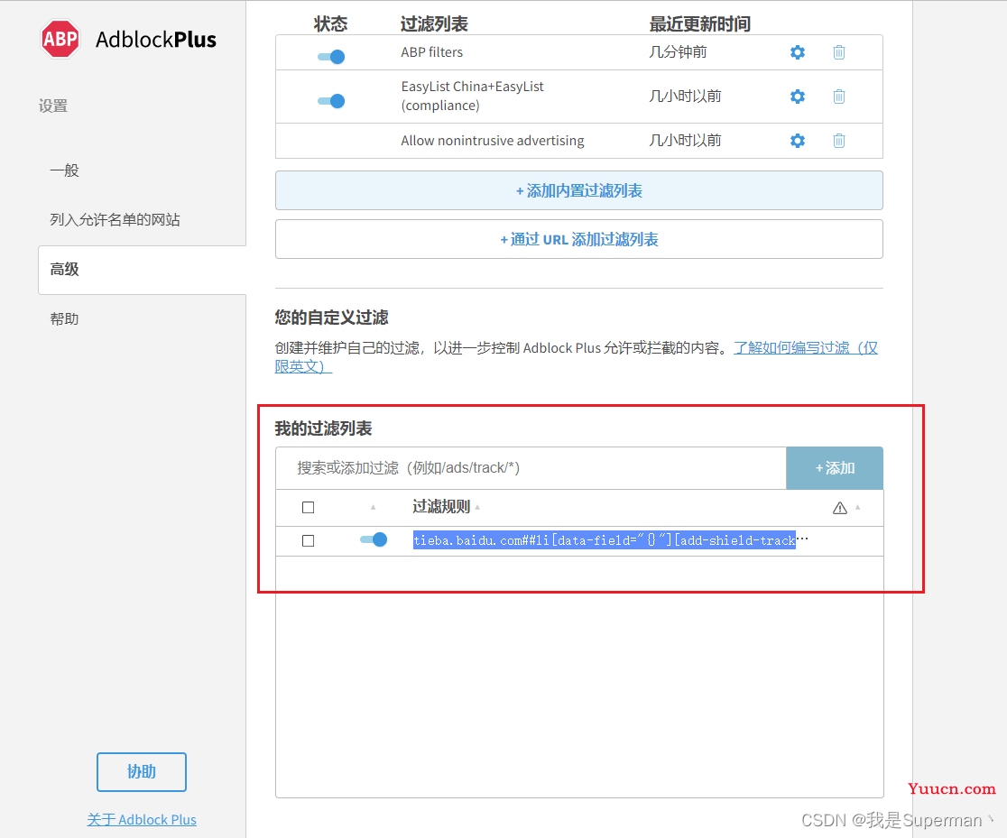Delete the ABP filters list with the trash icon
Viewport: 1007px width, 838px height.
839,52
